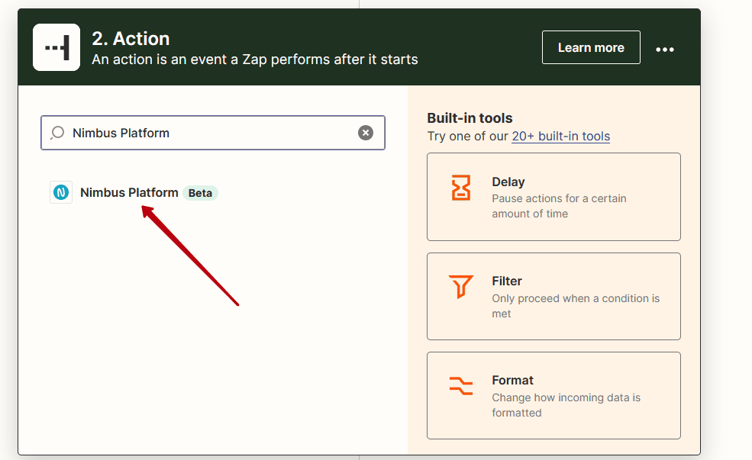Click the Format arrows icon

click(461, 386)
